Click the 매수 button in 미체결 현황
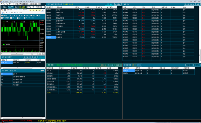The height and width of the screenshot is (123, 201). click(134, 65)
